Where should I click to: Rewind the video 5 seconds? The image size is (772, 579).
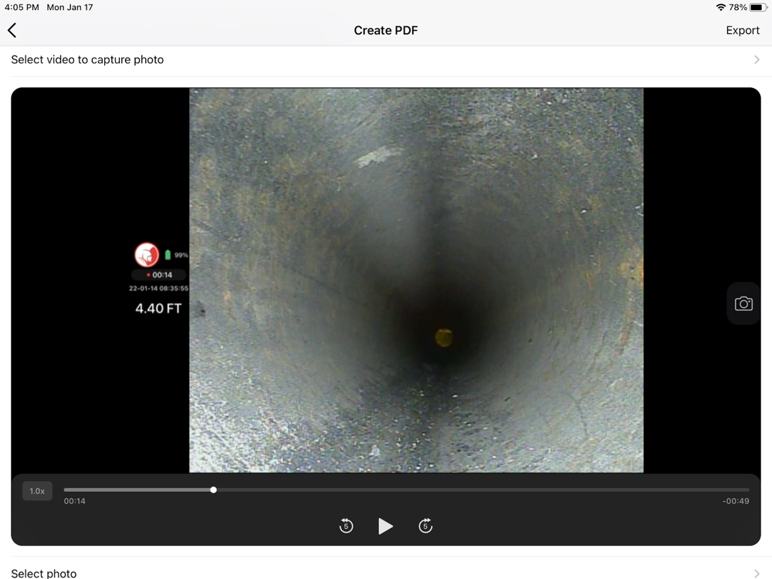click(x=346, y=526)
